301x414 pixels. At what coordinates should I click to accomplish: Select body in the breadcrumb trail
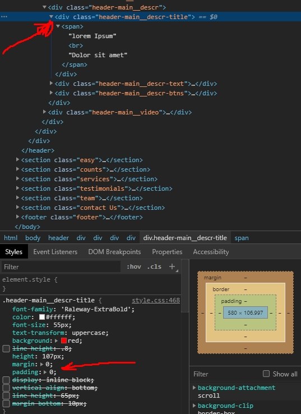click(33, 238)
